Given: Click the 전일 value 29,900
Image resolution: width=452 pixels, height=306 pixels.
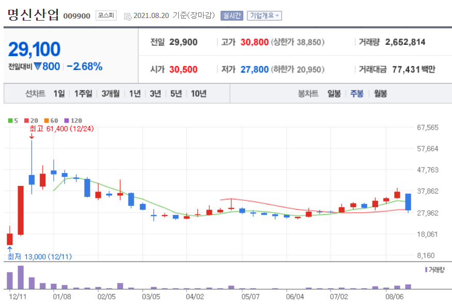Looking at the screenshot, I should 183,42.
